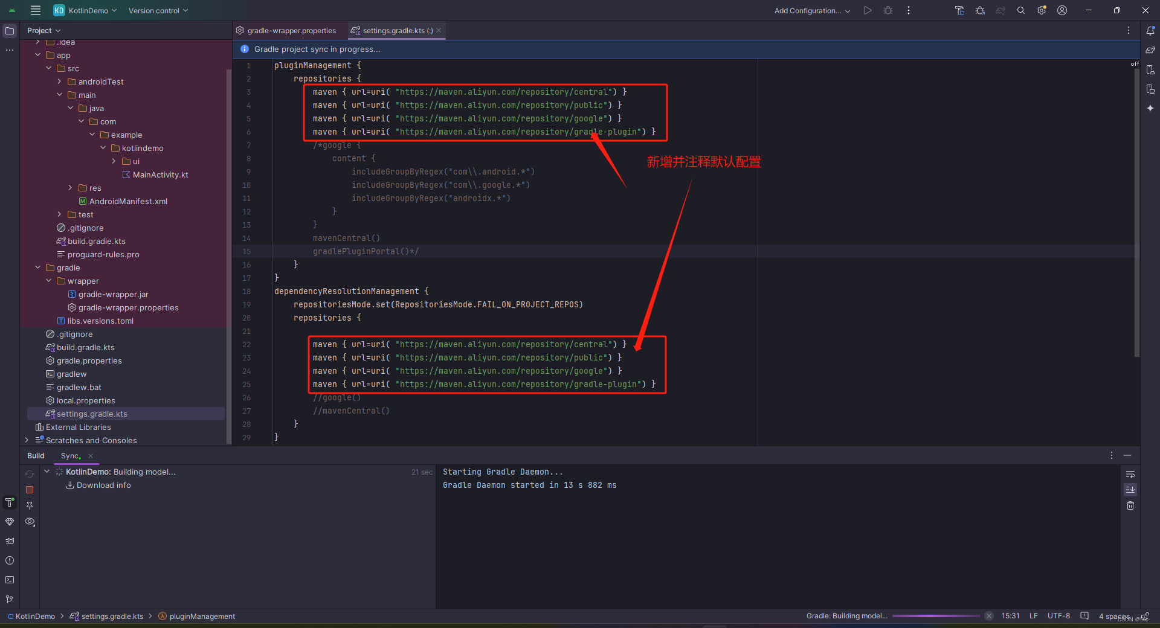Open the Problems exclamation icon
The height and width of the screenshot is (628, 1160).
(10, 560)
